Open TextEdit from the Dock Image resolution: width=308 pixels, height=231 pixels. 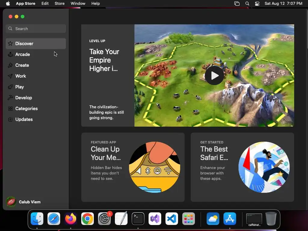pos(121,219)
